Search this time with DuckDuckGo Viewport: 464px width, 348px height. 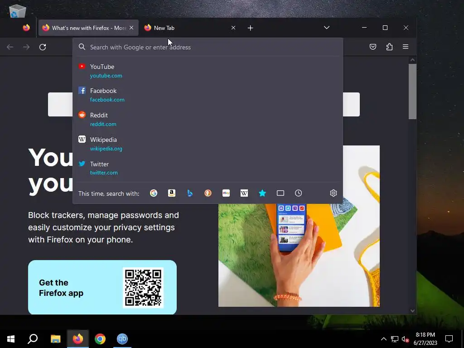click(208, 193)
